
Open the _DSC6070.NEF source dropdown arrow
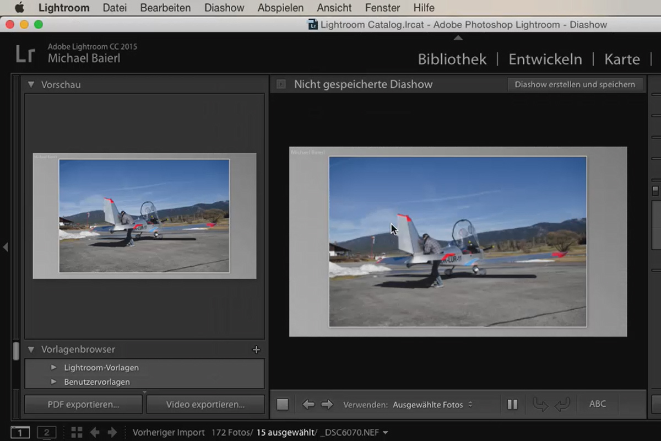(385, 433)
